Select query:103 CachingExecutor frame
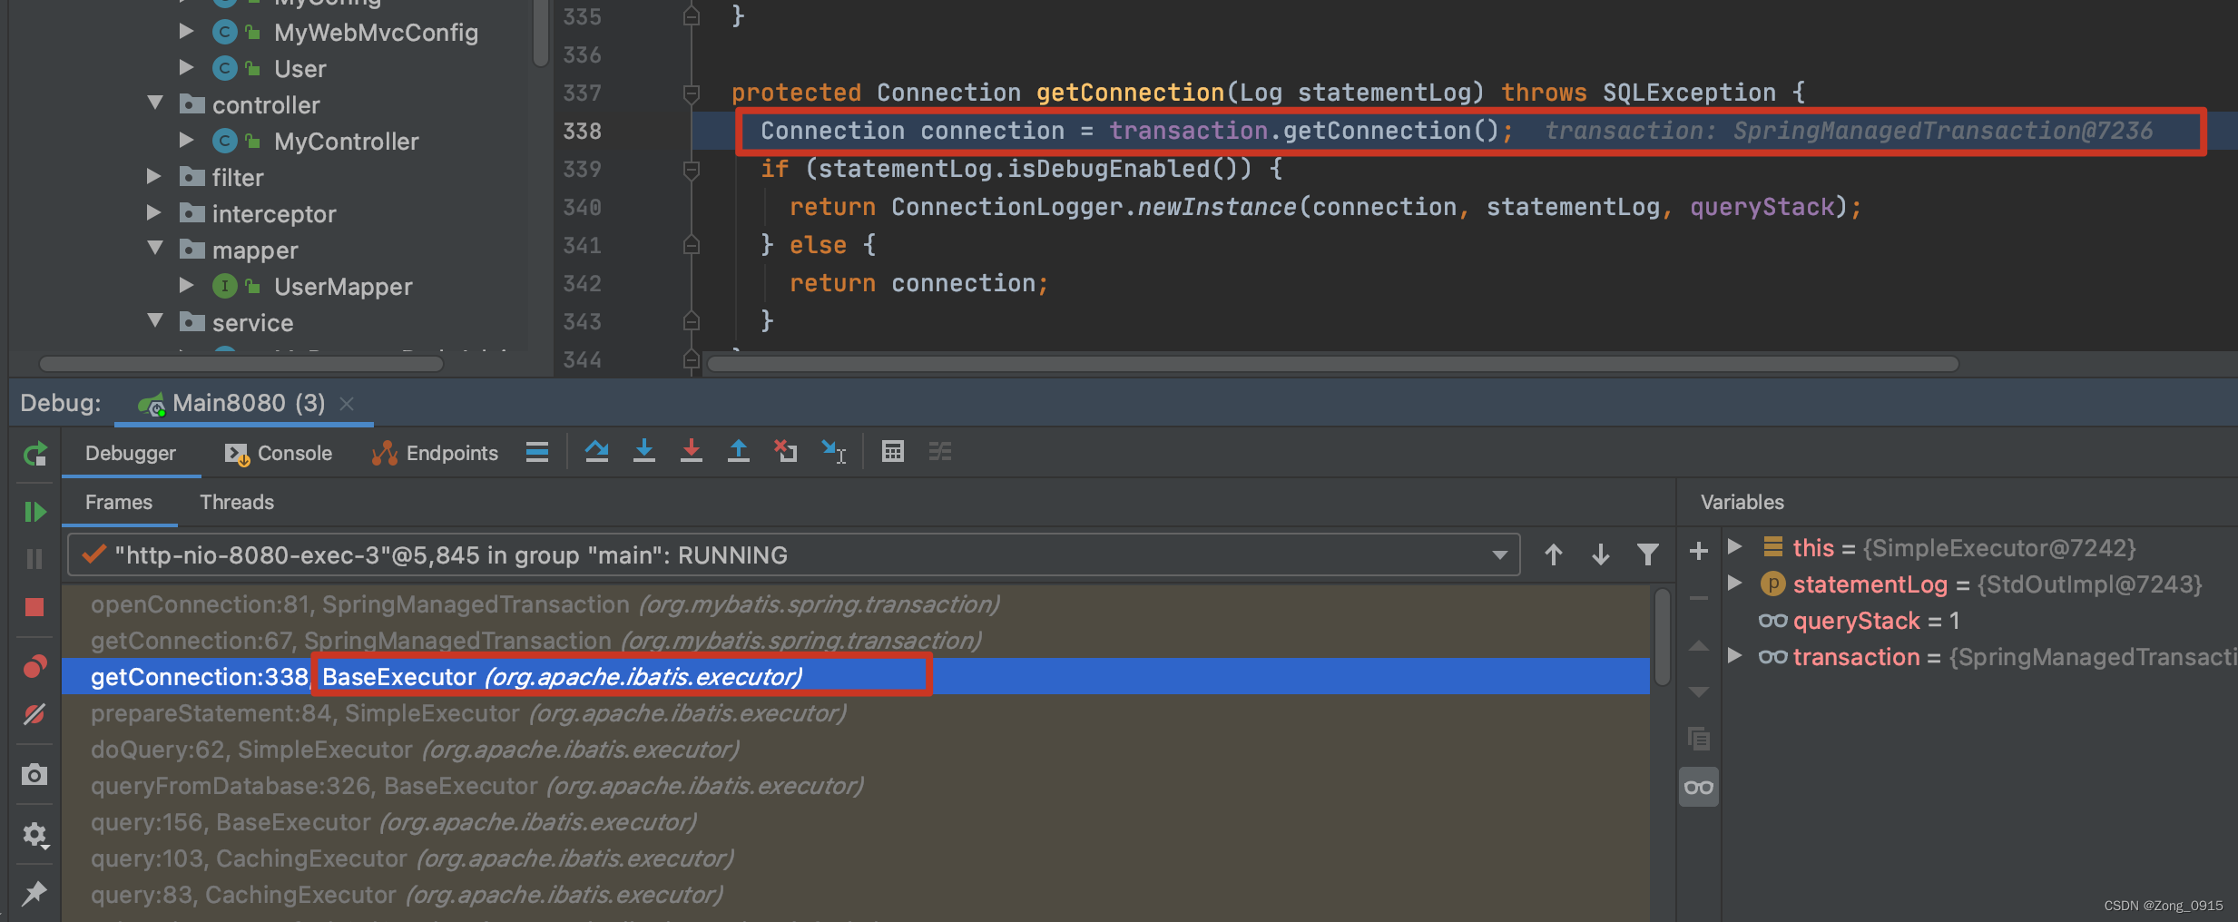2238x922 pixels. [855, 858]
